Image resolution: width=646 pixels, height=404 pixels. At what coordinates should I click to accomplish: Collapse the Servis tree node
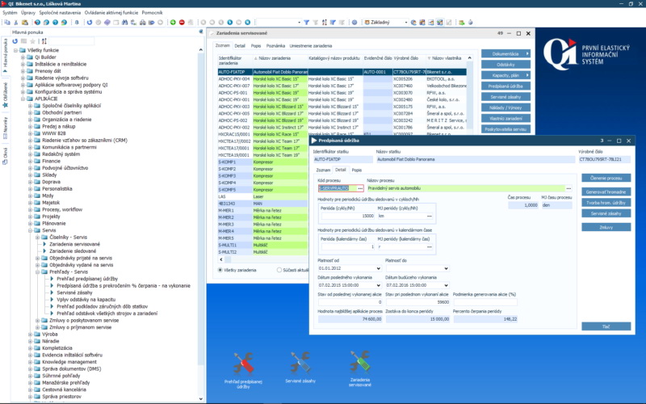30,230
